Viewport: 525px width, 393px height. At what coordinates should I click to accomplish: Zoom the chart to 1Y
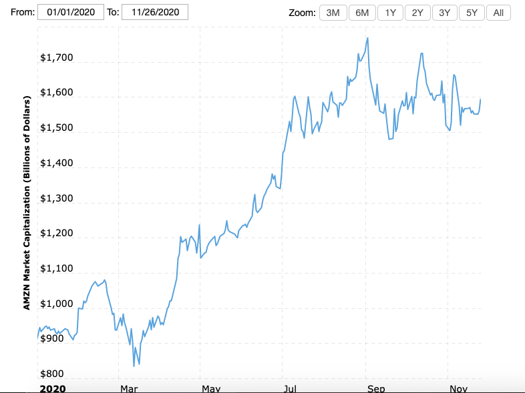389,13
